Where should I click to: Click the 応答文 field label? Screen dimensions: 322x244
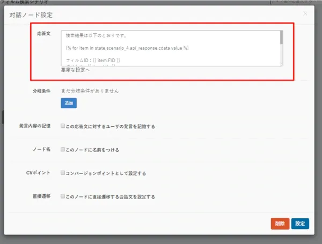pos(43,33)
